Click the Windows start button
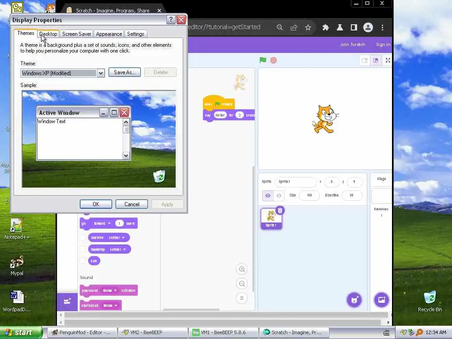The width and height of the screenshot is (452, 339). (21, 332)
